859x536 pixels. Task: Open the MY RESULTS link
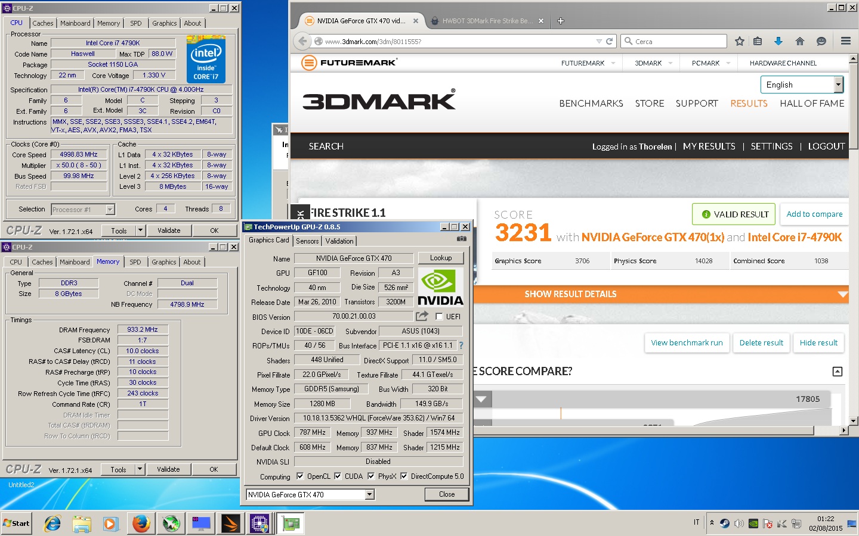[709, 146]
